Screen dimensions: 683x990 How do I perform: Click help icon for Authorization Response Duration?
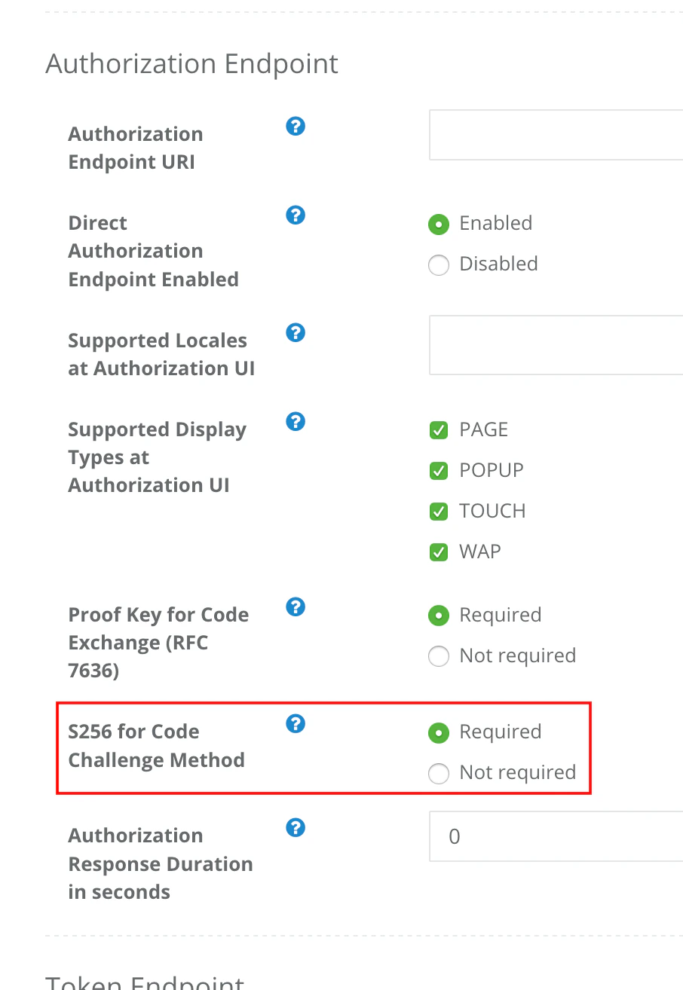[x=296, y=828]
